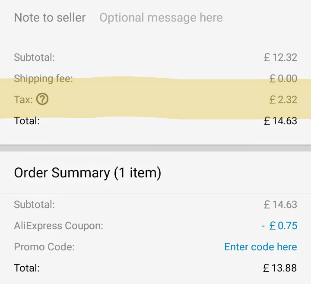Select the £ 14.63 seller total amount

point(280,121)
